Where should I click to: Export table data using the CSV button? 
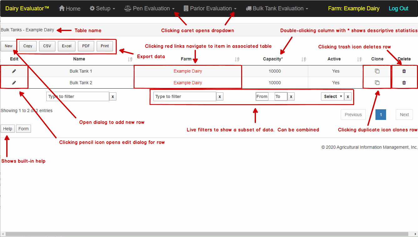(x=47, y=46)
